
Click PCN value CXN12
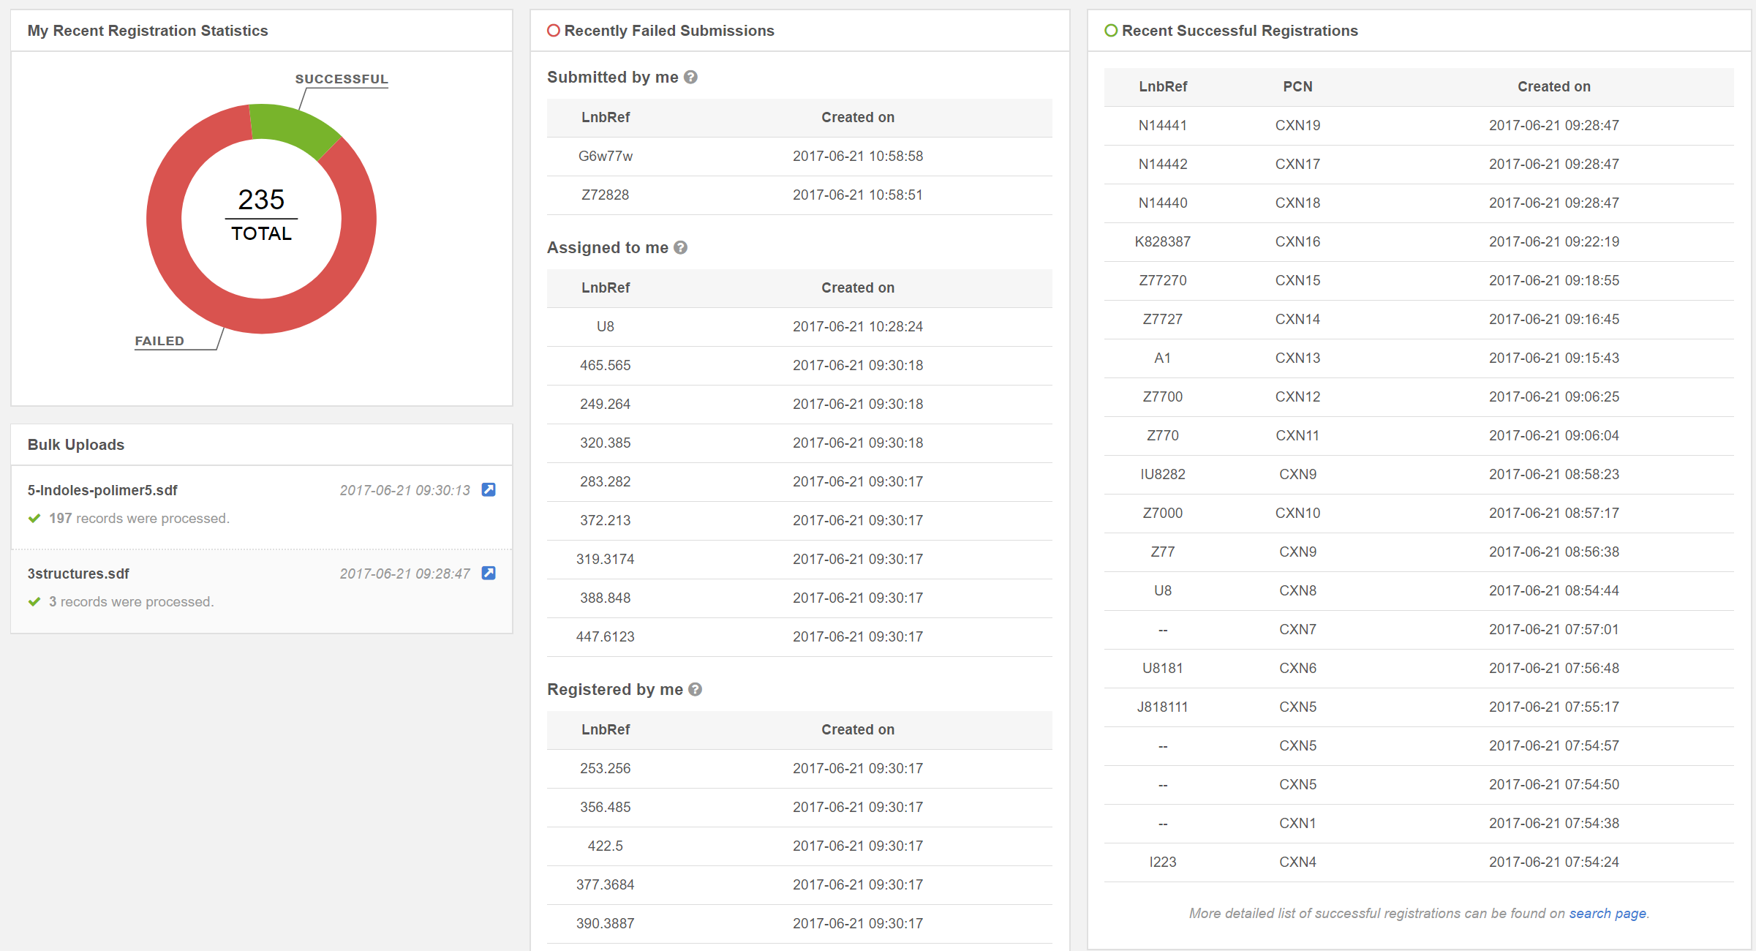click(1297, 396)
